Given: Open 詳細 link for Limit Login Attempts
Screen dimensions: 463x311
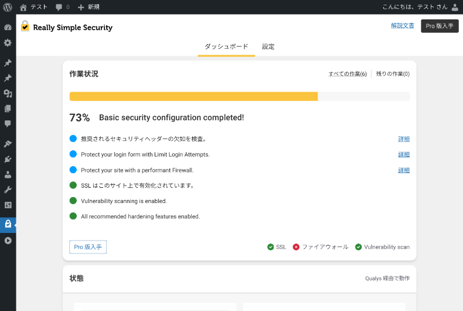Looking at the screenshot, I should pos(404,154).
